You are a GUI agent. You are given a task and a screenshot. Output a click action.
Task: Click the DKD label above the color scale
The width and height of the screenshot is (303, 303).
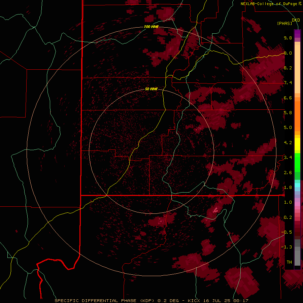pyautogui.click(x=296, y=20)
